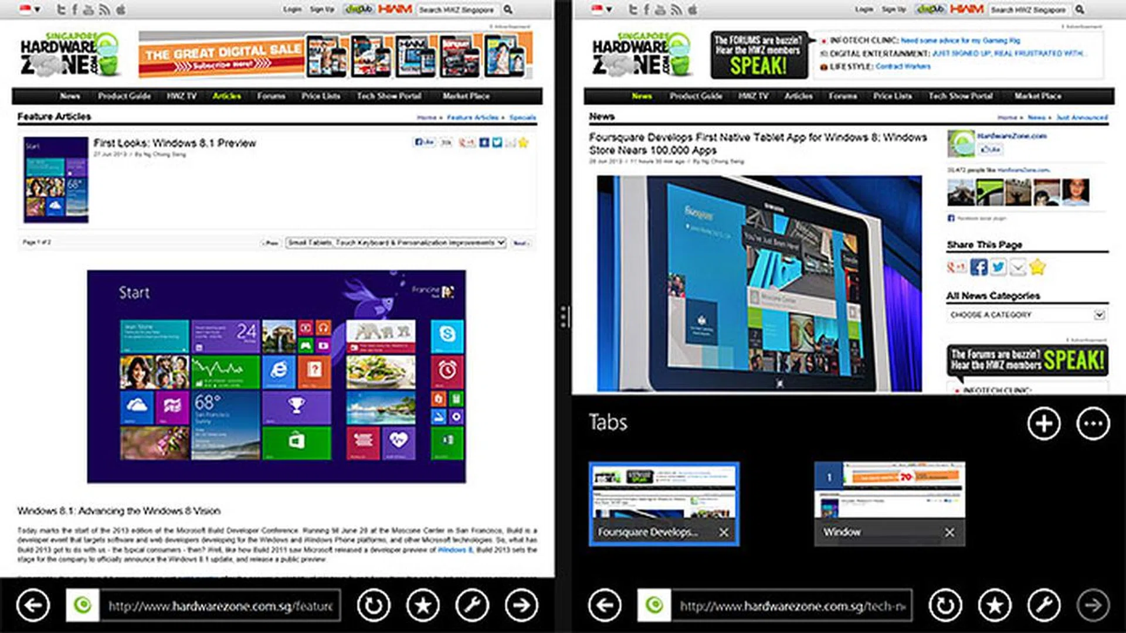Open the country flag selector dropdown at left
Image resolution: width=1126 pixels, height=633 pixels.
(x=29, y=9)
